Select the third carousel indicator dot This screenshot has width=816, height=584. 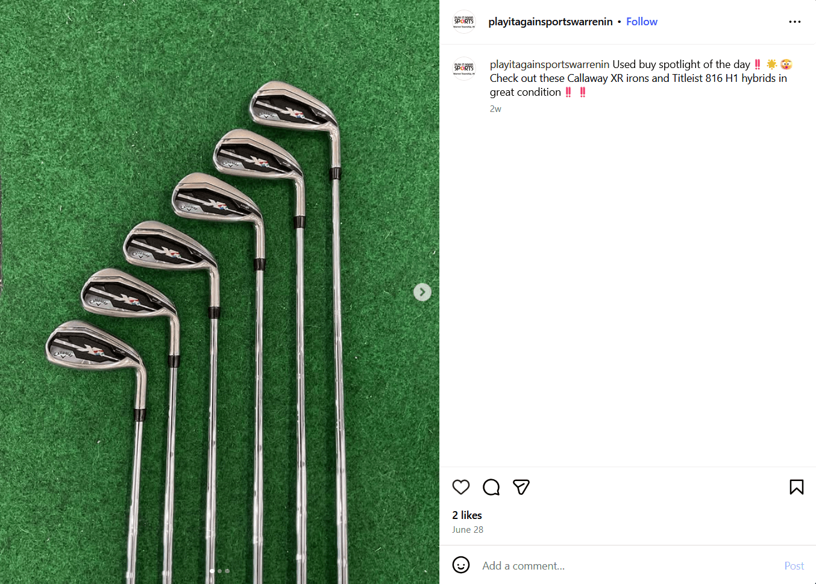pos(227,571)
